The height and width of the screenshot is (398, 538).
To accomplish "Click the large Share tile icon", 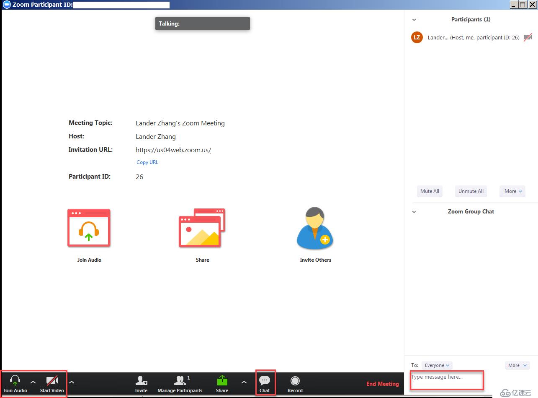I will [202, 228].
